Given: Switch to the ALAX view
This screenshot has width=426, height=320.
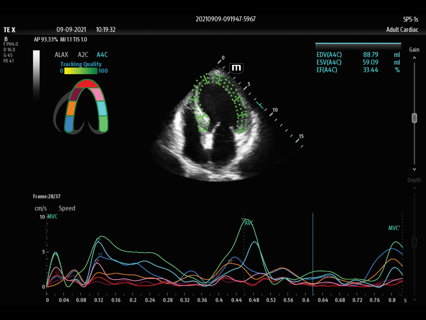Looking at the screenshot, I should point(61,55).
